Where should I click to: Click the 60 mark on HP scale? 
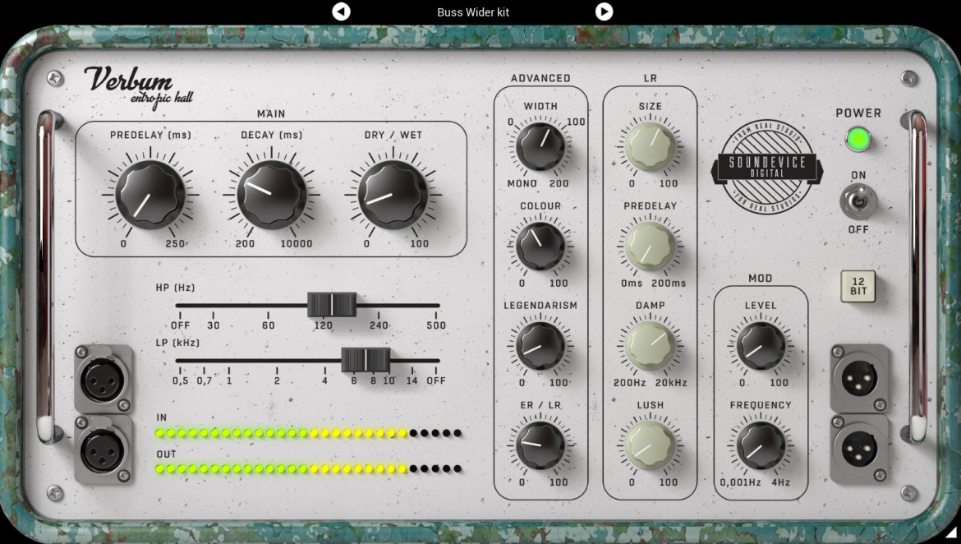pyautogui.click(x=269, y=325)
